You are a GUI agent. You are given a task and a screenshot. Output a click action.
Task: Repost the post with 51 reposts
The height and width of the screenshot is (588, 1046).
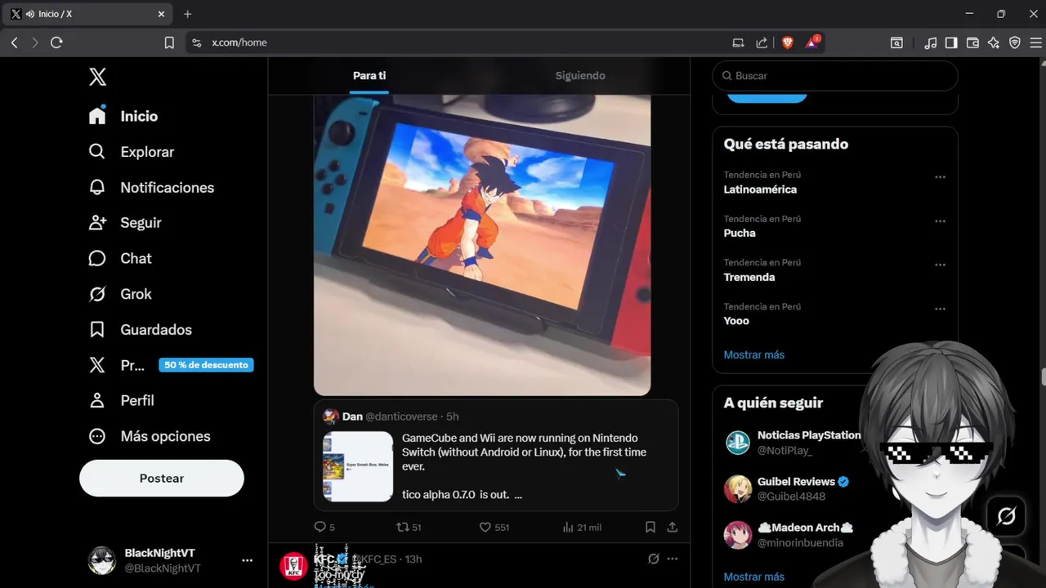[x=409, y=527]
